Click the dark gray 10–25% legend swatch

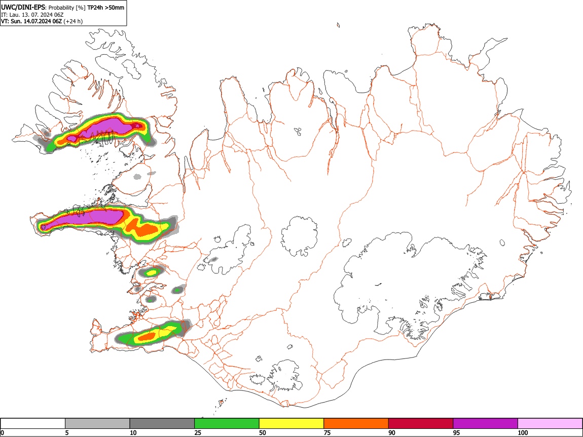pyautogui.click(x=162, y=423)
